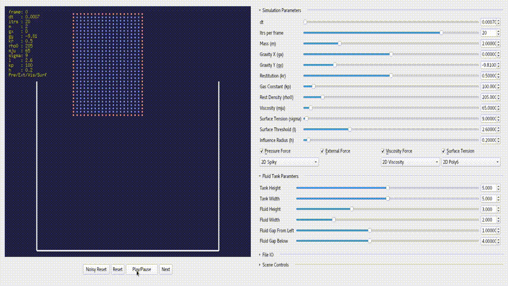Click the Tank Height slider handle
Image resolution: width=508 pixels, height=286 pixels.
[x=388, y=188]
